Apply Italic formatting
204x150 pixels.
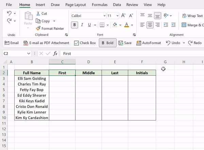(82, 25)
